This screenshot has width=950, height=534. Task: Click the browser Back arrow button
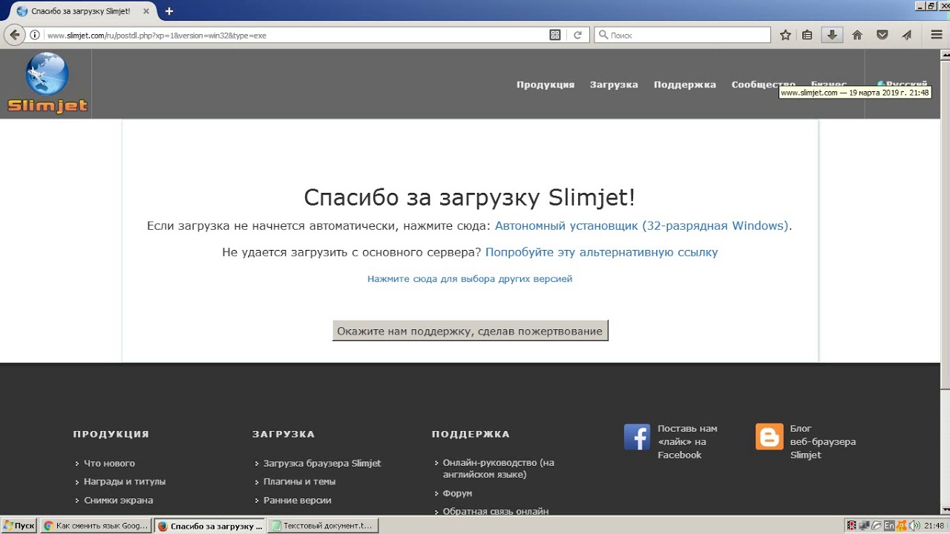point(13,35)
